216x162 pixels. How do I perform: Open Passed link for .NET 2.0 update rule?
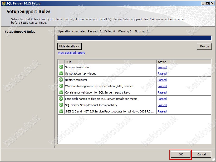coord(162,112)
